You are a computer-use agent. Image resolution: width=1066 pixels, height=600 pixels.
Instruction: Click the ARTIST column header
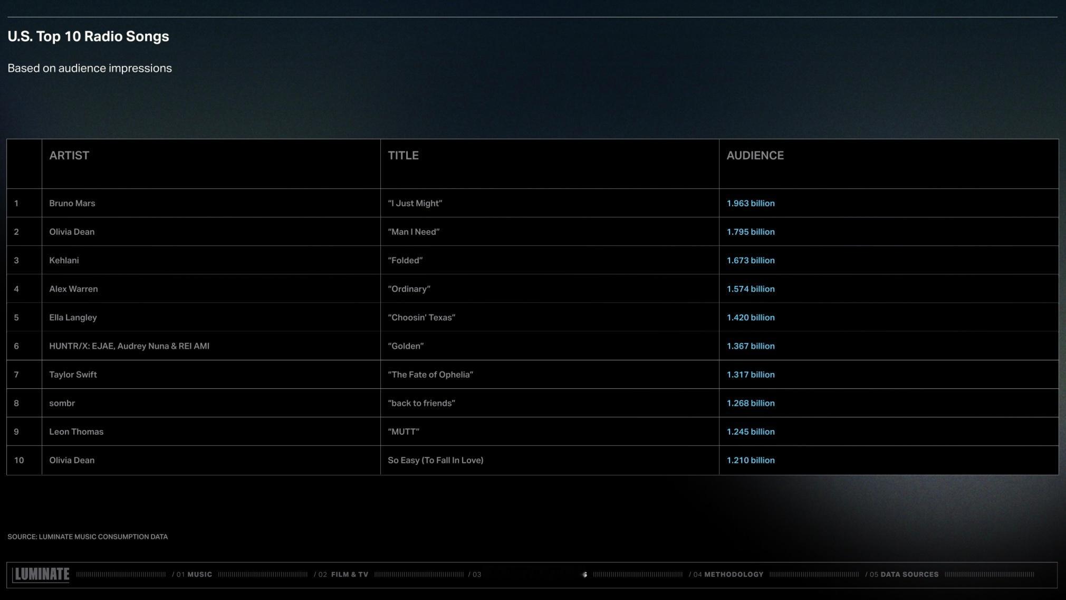[69, 156]
